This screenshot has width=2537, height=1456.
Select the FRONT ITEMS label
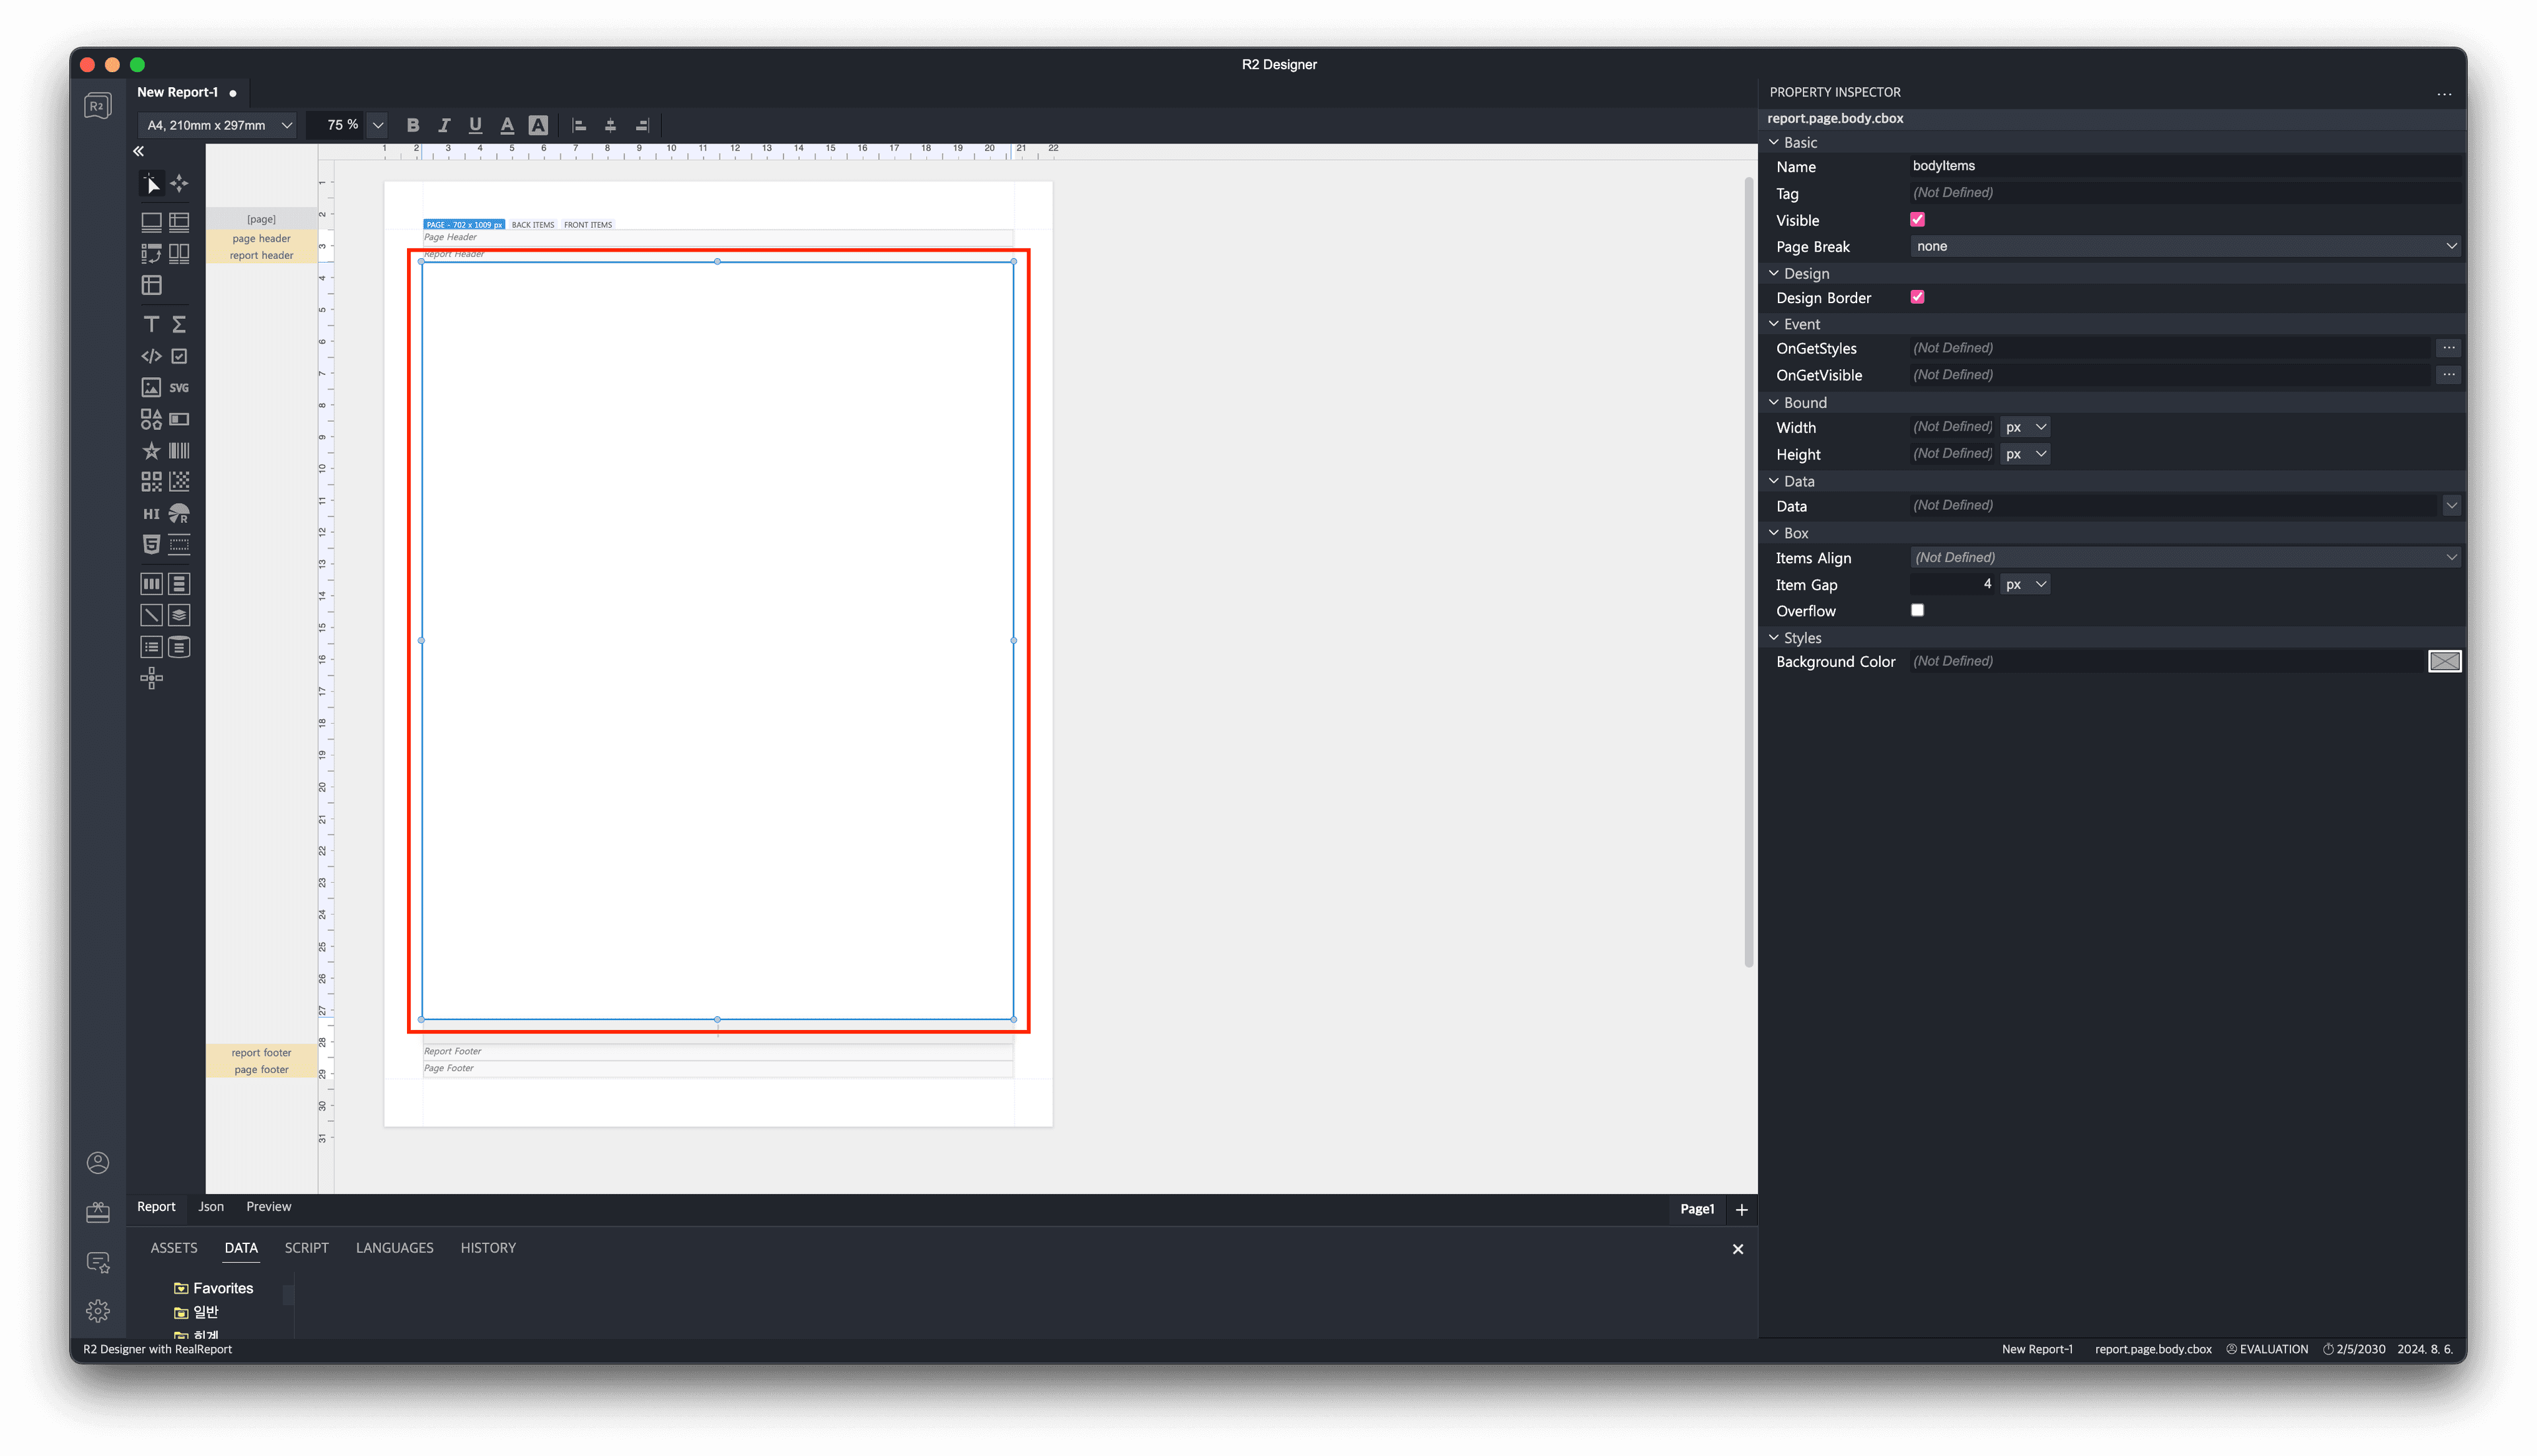[x=588, y=225]
